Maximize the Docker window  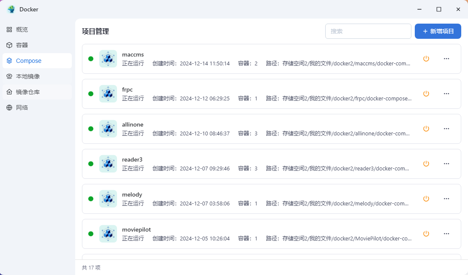tap(439, 9)
